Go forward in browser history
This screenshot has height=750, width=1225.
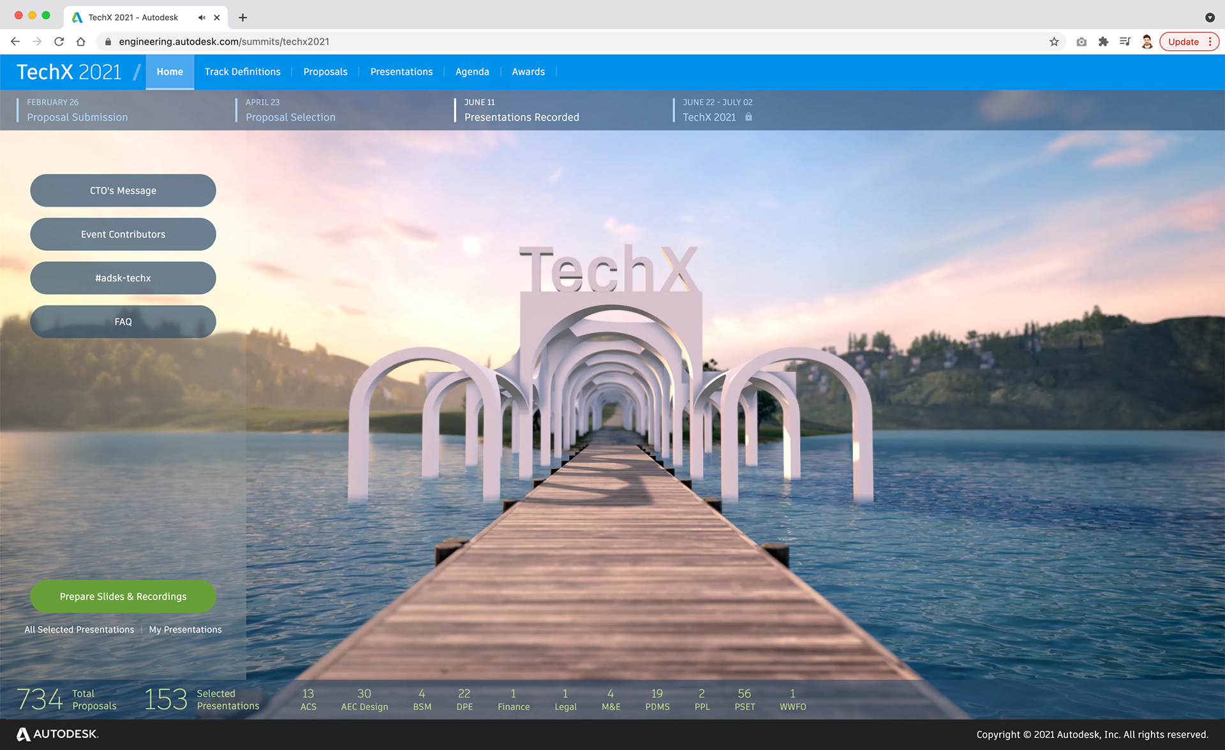click(37, 41)
